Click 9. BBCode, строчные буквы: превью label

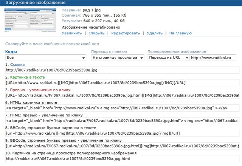tap(64, 141)
